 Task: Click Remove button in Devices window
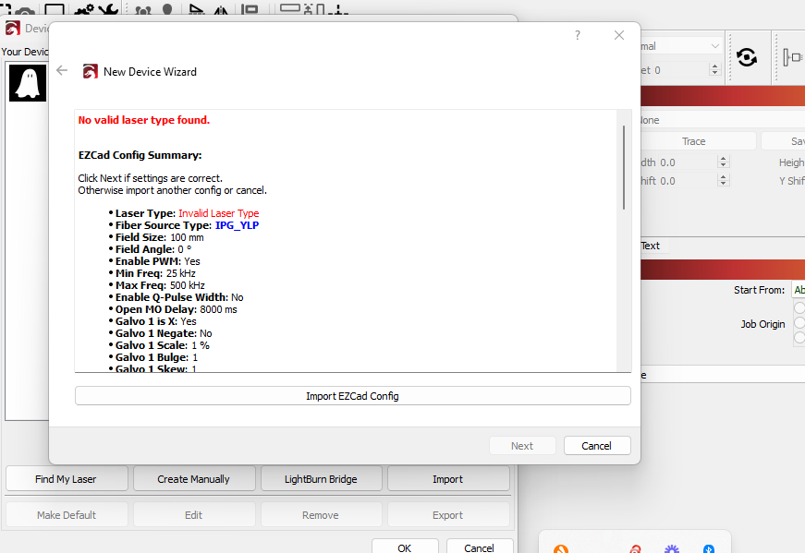[x=321, y=514]
